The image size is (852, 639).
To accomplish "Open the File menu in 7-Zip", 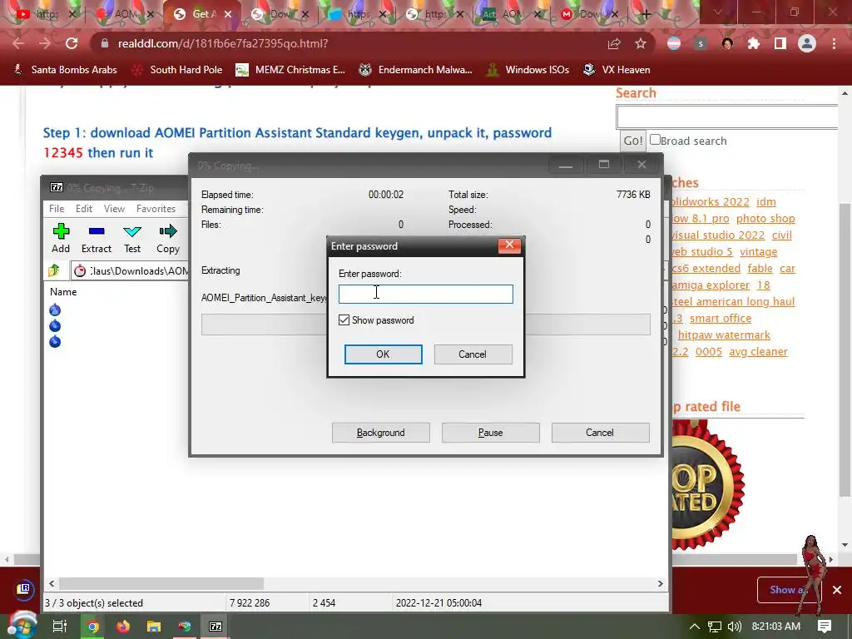I will (57, 209).
